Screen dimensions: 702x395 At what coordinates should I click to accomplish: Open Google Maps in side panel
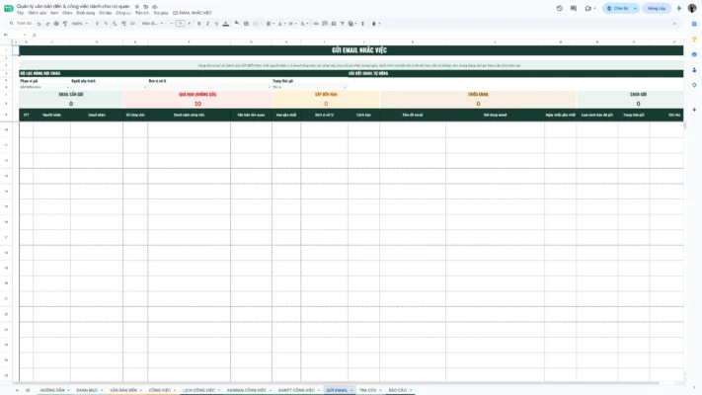[x=694, y=85]
